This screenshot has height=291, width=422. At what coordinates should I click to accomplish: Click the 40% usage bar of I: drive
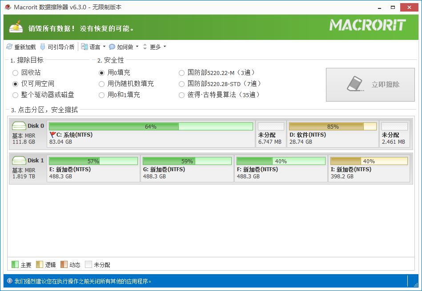pos(369,161)
